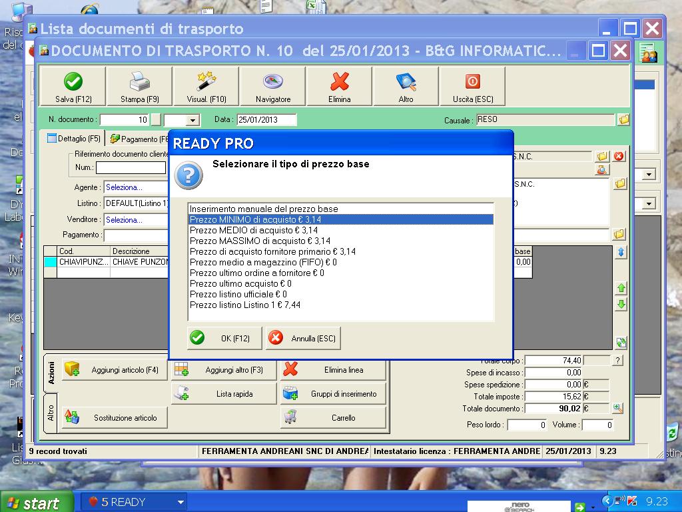
Task: Click Num. field in Riferimento documento cliente
Action: click(131, 167)
